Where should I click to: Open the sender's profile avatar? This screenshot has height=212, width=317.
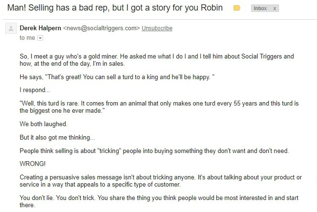pos(11,28)
